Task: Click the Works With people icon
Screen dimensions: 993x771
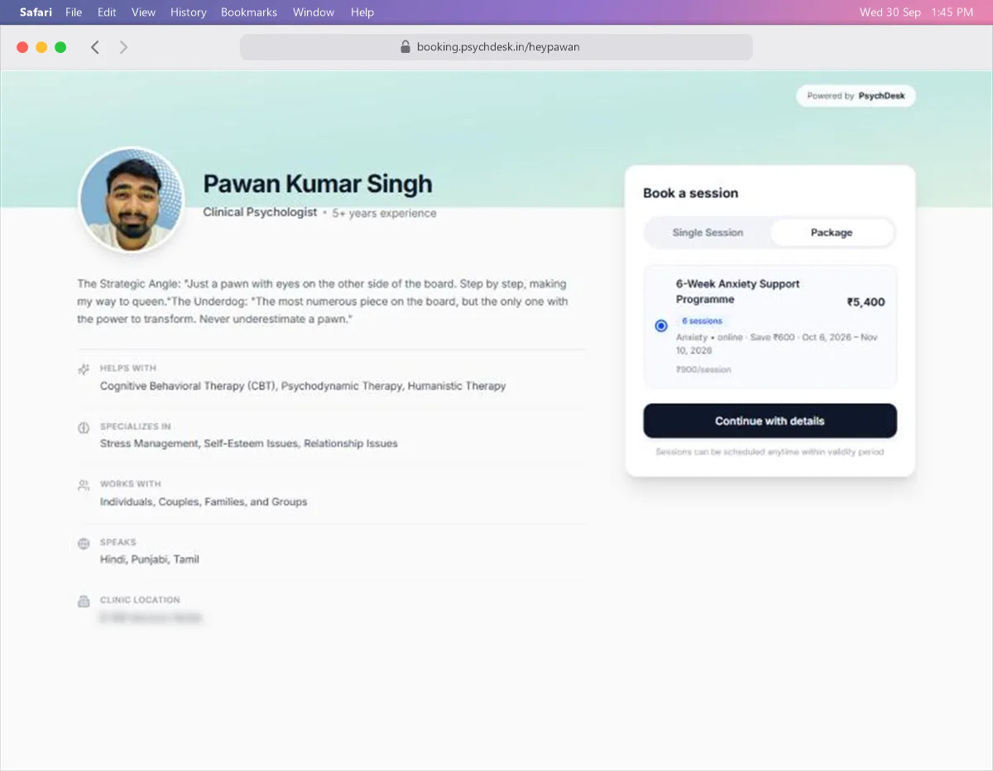Action: 84,486
